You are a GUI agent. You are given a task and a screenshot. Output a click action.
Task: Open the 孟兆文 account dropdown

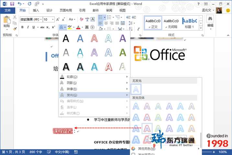click(x=208, y=10)
